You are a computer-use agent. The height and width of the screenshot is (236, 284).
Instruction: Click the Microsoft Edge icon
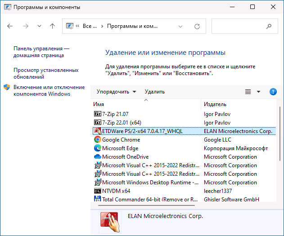(97, 148)
